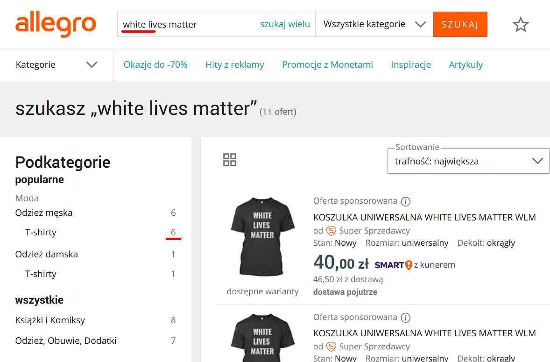Open the Sortowanie dropdown
The image size is (550, 362).
pyautogui.click(x=468, y=161)
